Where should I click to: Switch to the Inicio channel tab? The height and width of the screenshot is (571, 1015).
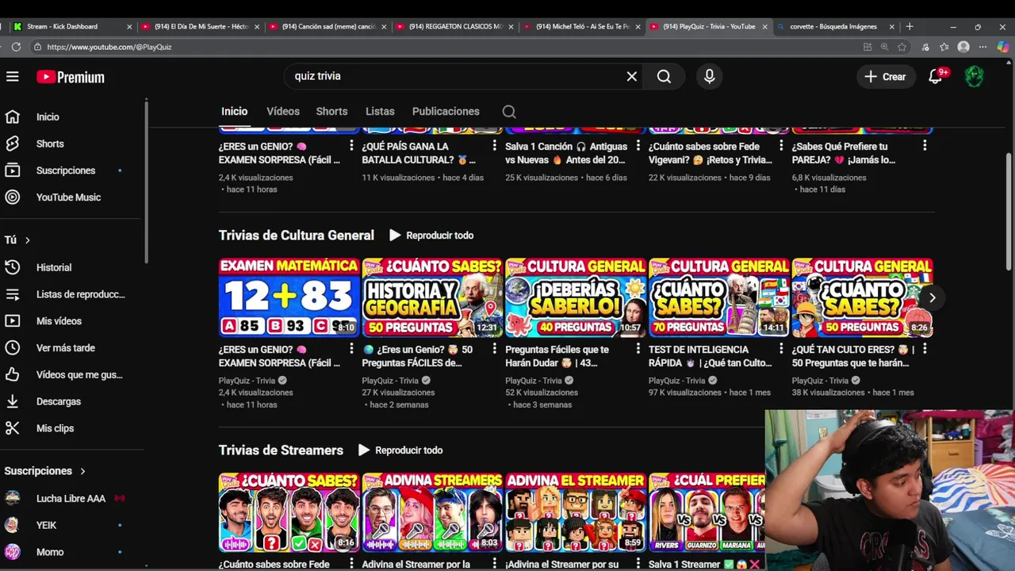(234, 112)
